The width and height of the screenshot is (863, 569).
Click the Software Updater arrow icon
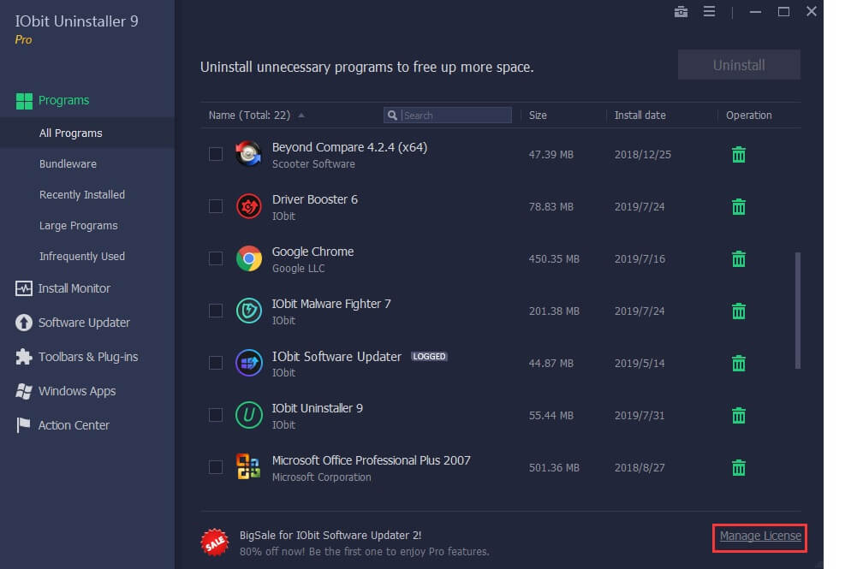[x=24, y=323]
